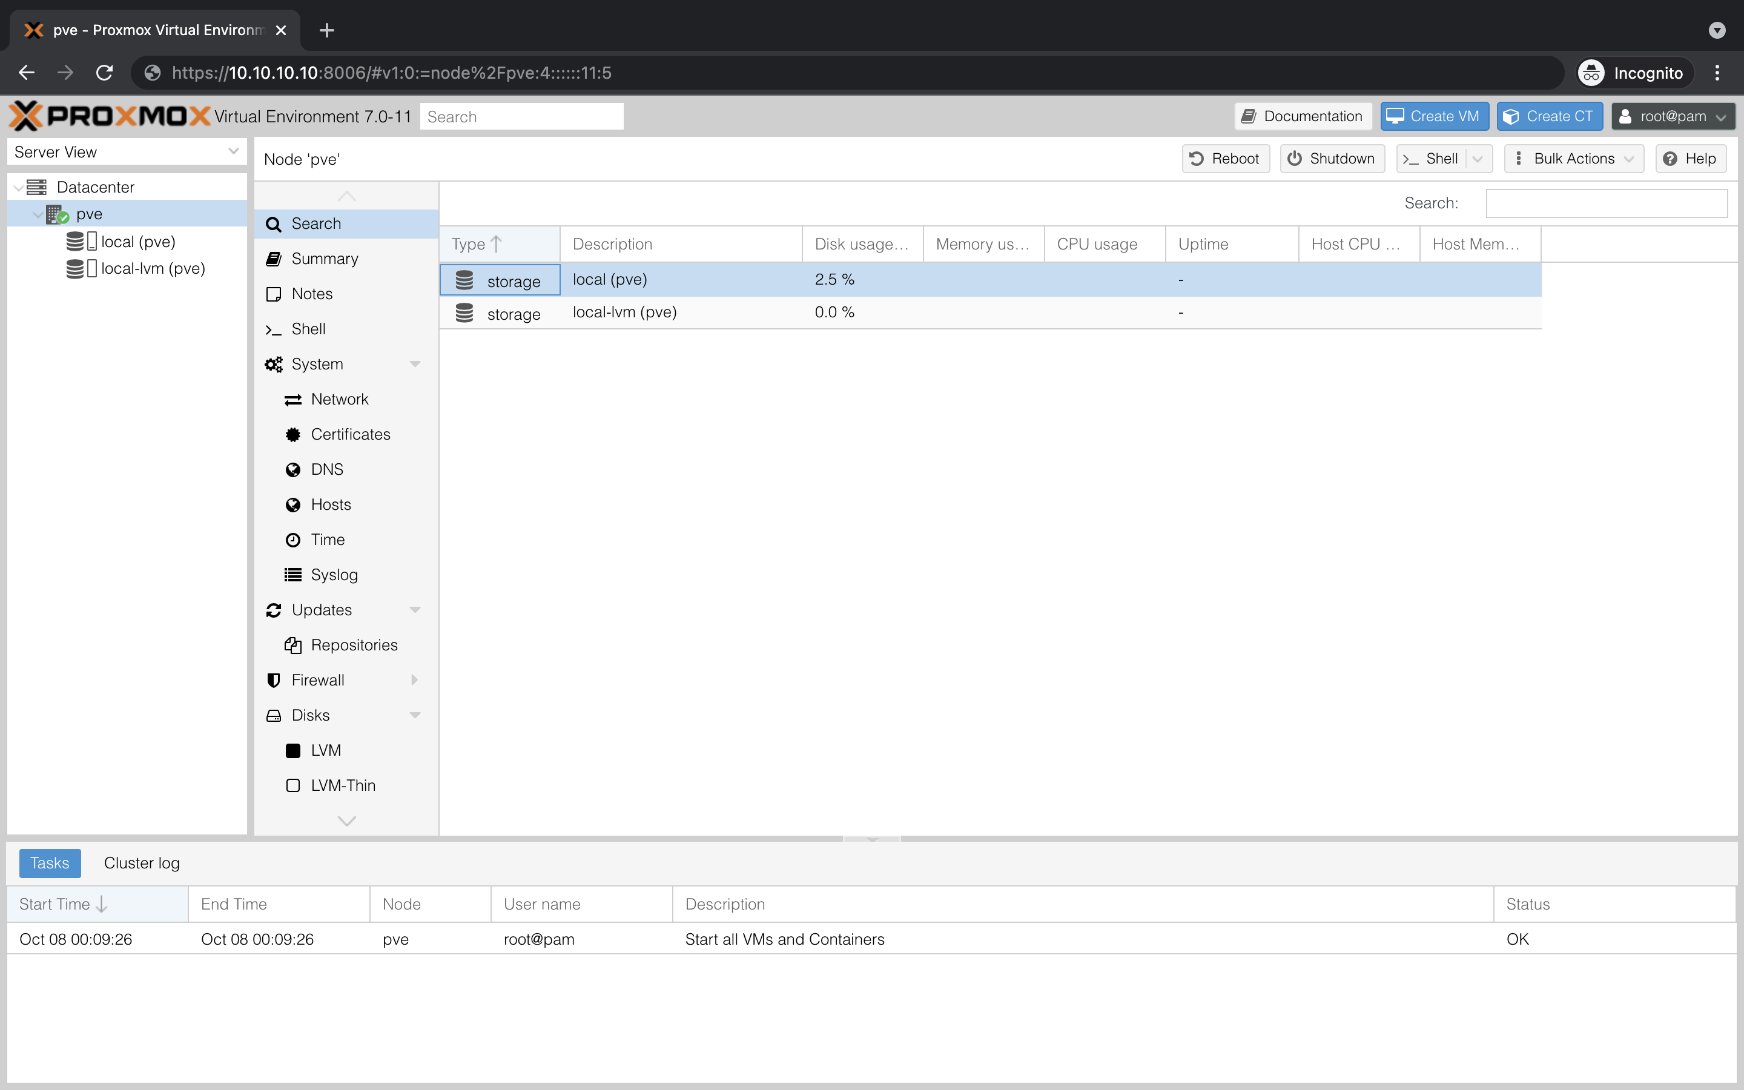Click the Hosts globe icon
The width and height of the screenshot is (1744, 1090).
pyautogui.click(x=292, y=504)
